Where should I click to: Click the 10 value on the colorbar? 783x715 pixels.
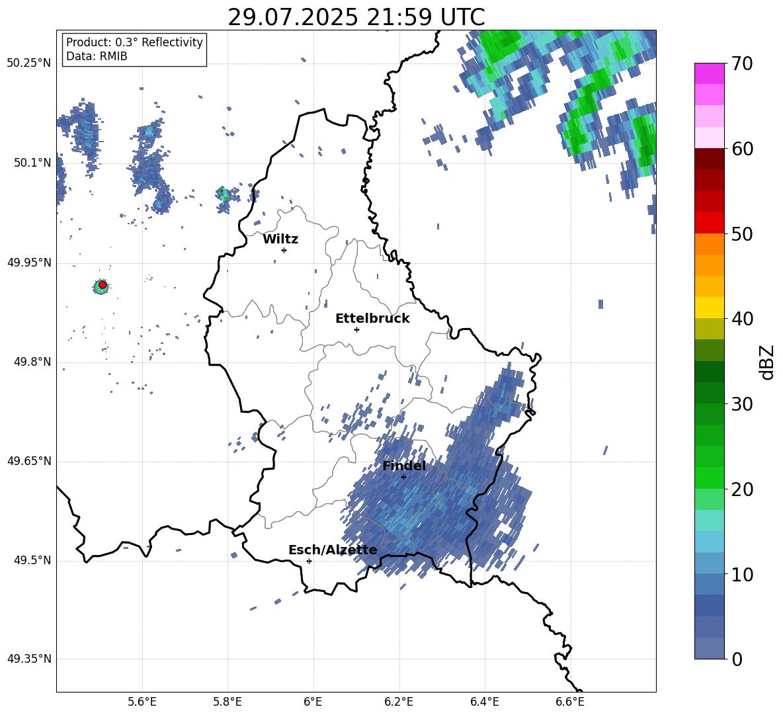742,575
